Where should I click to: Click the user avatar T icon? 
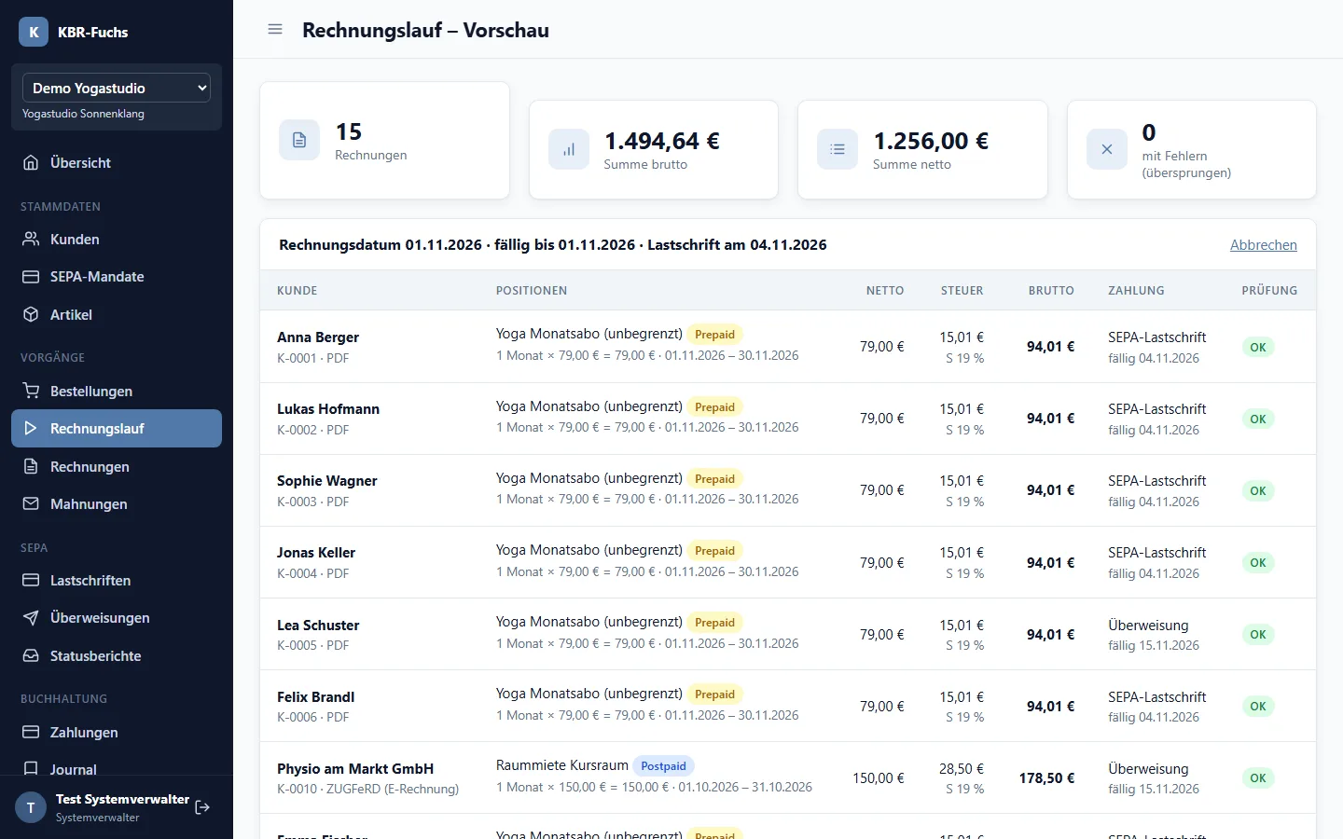tap(31, 807)
